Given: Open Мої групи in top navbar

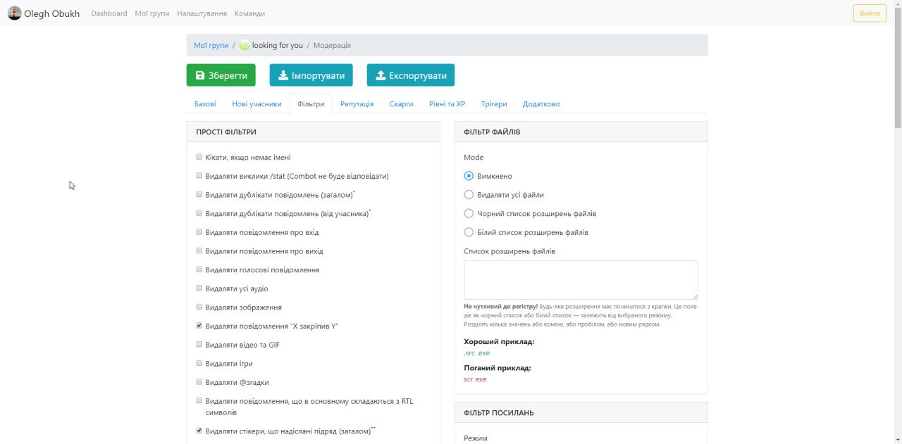Looking at the screenshot, I should [x=152, y=13].
